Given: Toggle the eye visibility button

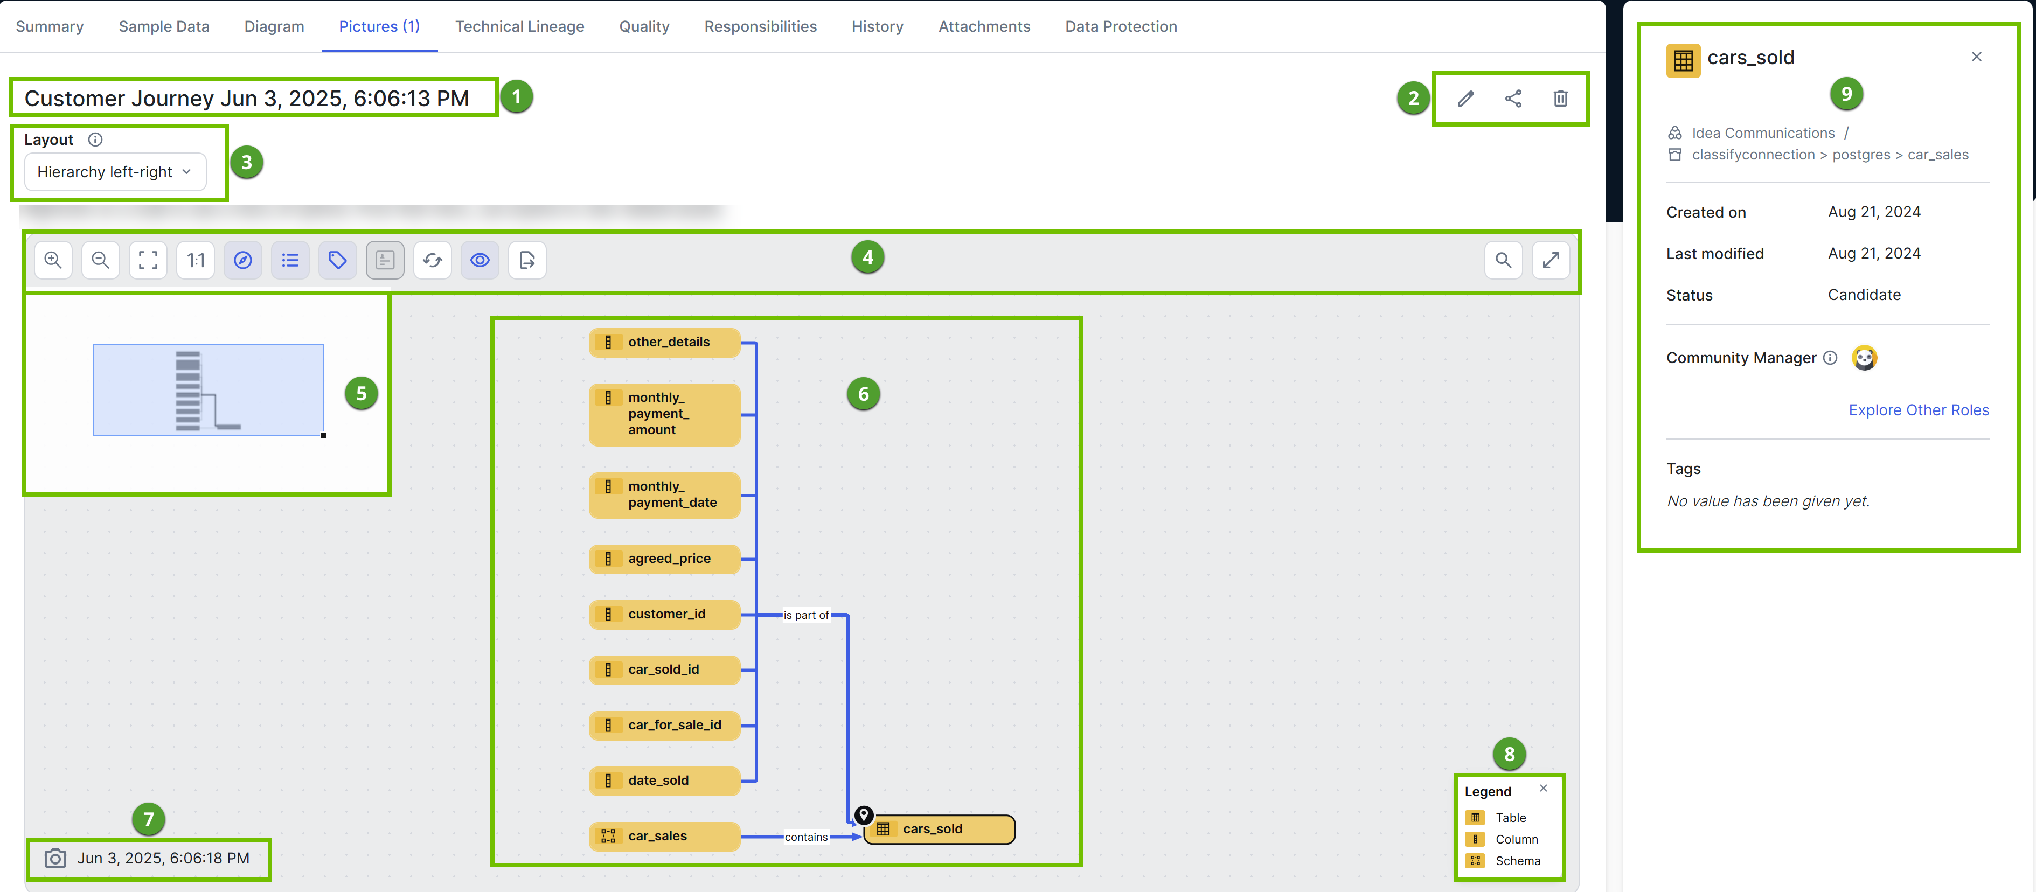Looking at the screenshot, I should [480, 260].
